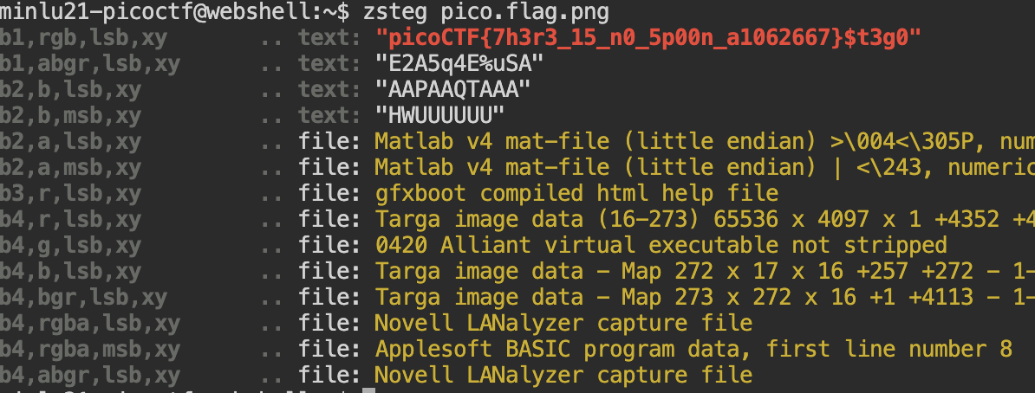1035x393 pixels.
Task: Click Novell LANalyzer result on b4,abgr,lsb row
Action: 563,375
